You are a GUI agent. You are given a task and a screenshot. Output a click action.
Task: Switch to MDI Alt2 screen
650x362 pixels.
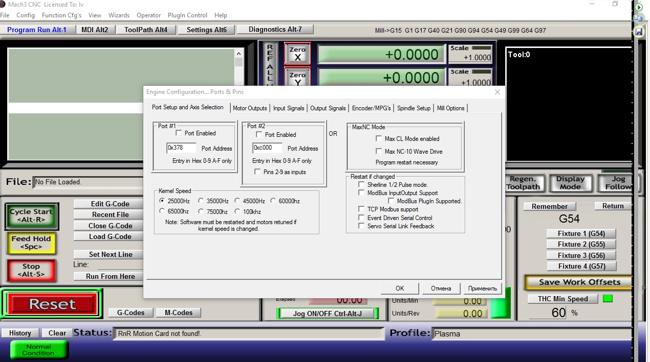click(x=95, y=30)
